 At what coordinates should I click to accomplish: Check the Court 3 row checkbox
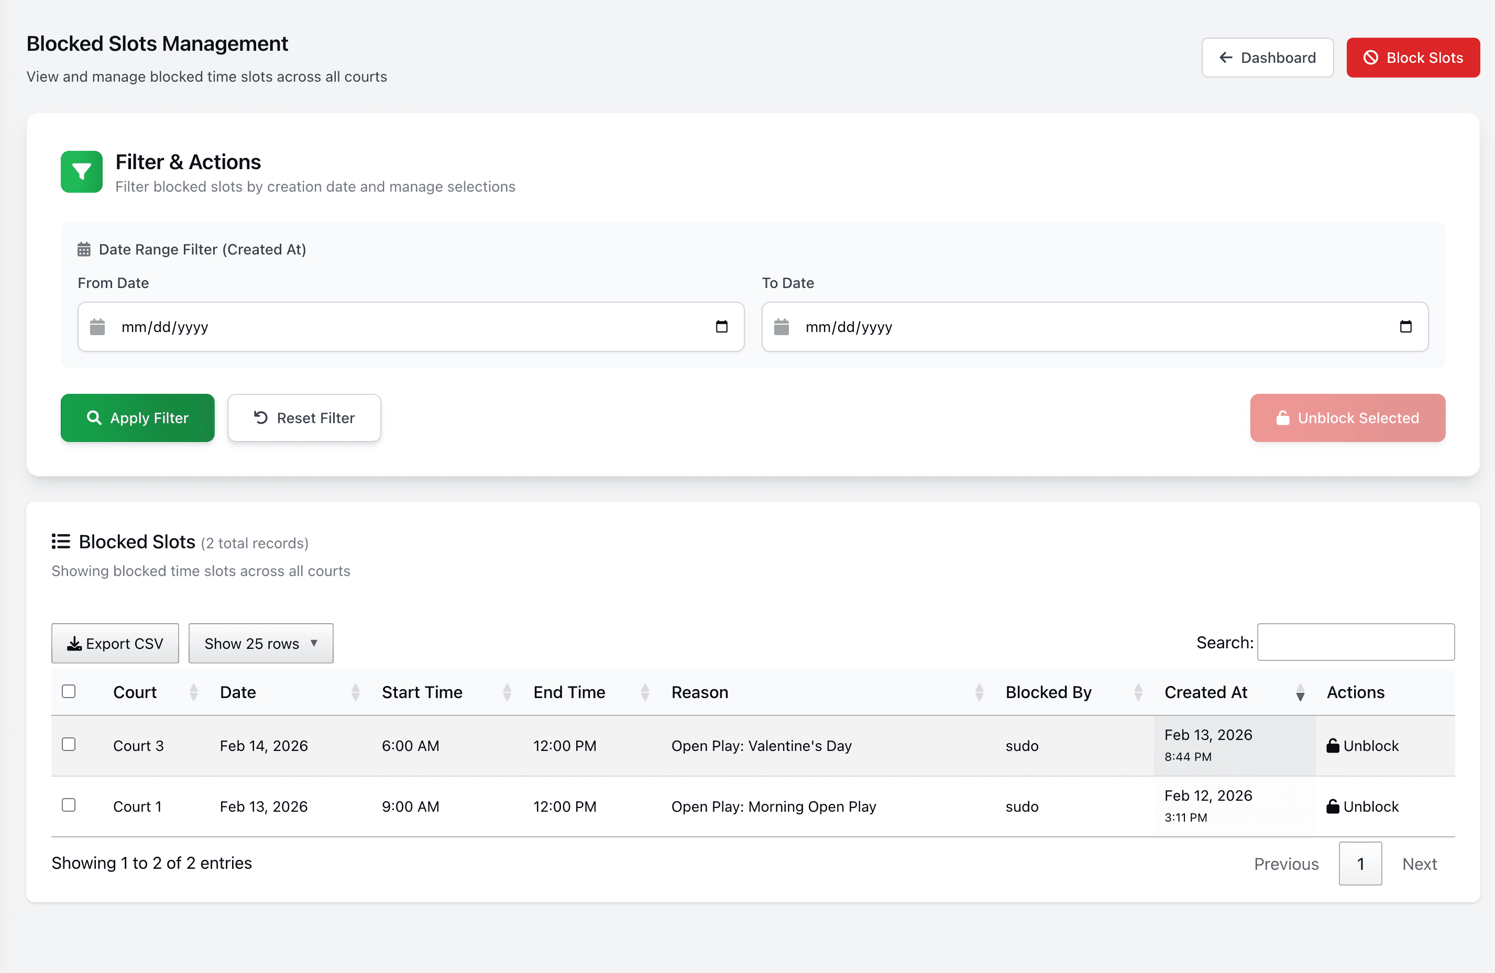[69, 744]
